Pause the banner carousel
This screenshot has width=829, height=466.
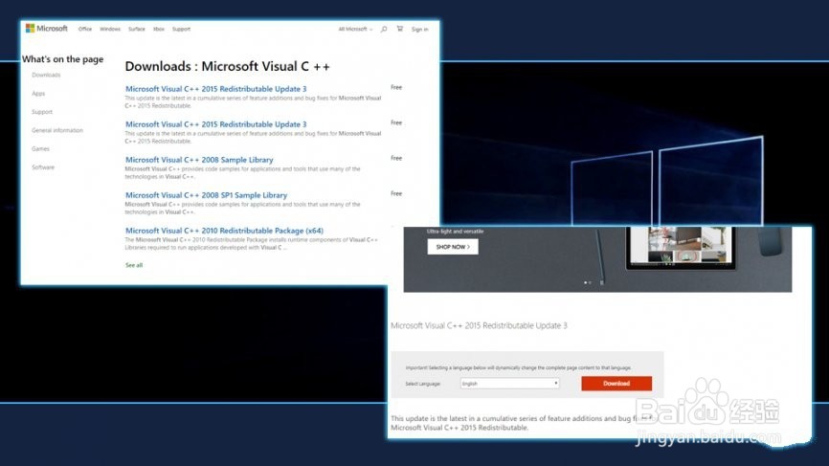tap(602, 282)
